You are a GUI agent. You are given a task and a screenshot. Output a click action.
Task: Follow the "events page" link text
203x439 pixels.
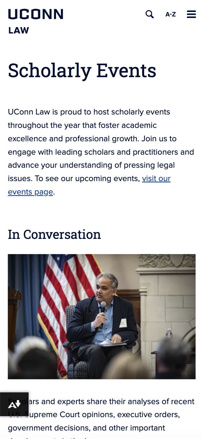tap(30, 192)
